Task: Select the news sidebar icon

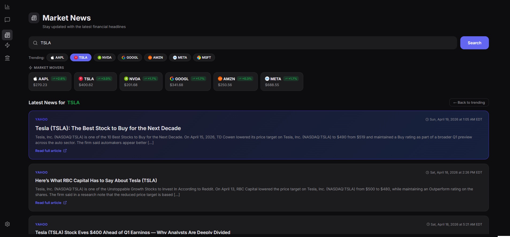Action: click(7, 35)
